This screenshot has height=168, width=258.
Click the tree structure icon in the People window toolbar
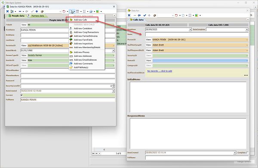pyautogui.click(x=12, y=11)
